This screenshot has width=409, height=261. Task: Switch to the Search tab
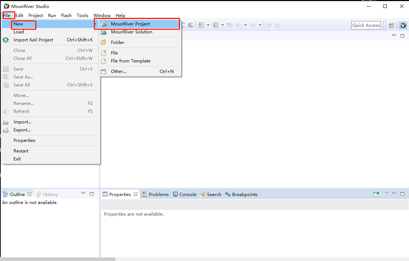(x=211, y=194)
